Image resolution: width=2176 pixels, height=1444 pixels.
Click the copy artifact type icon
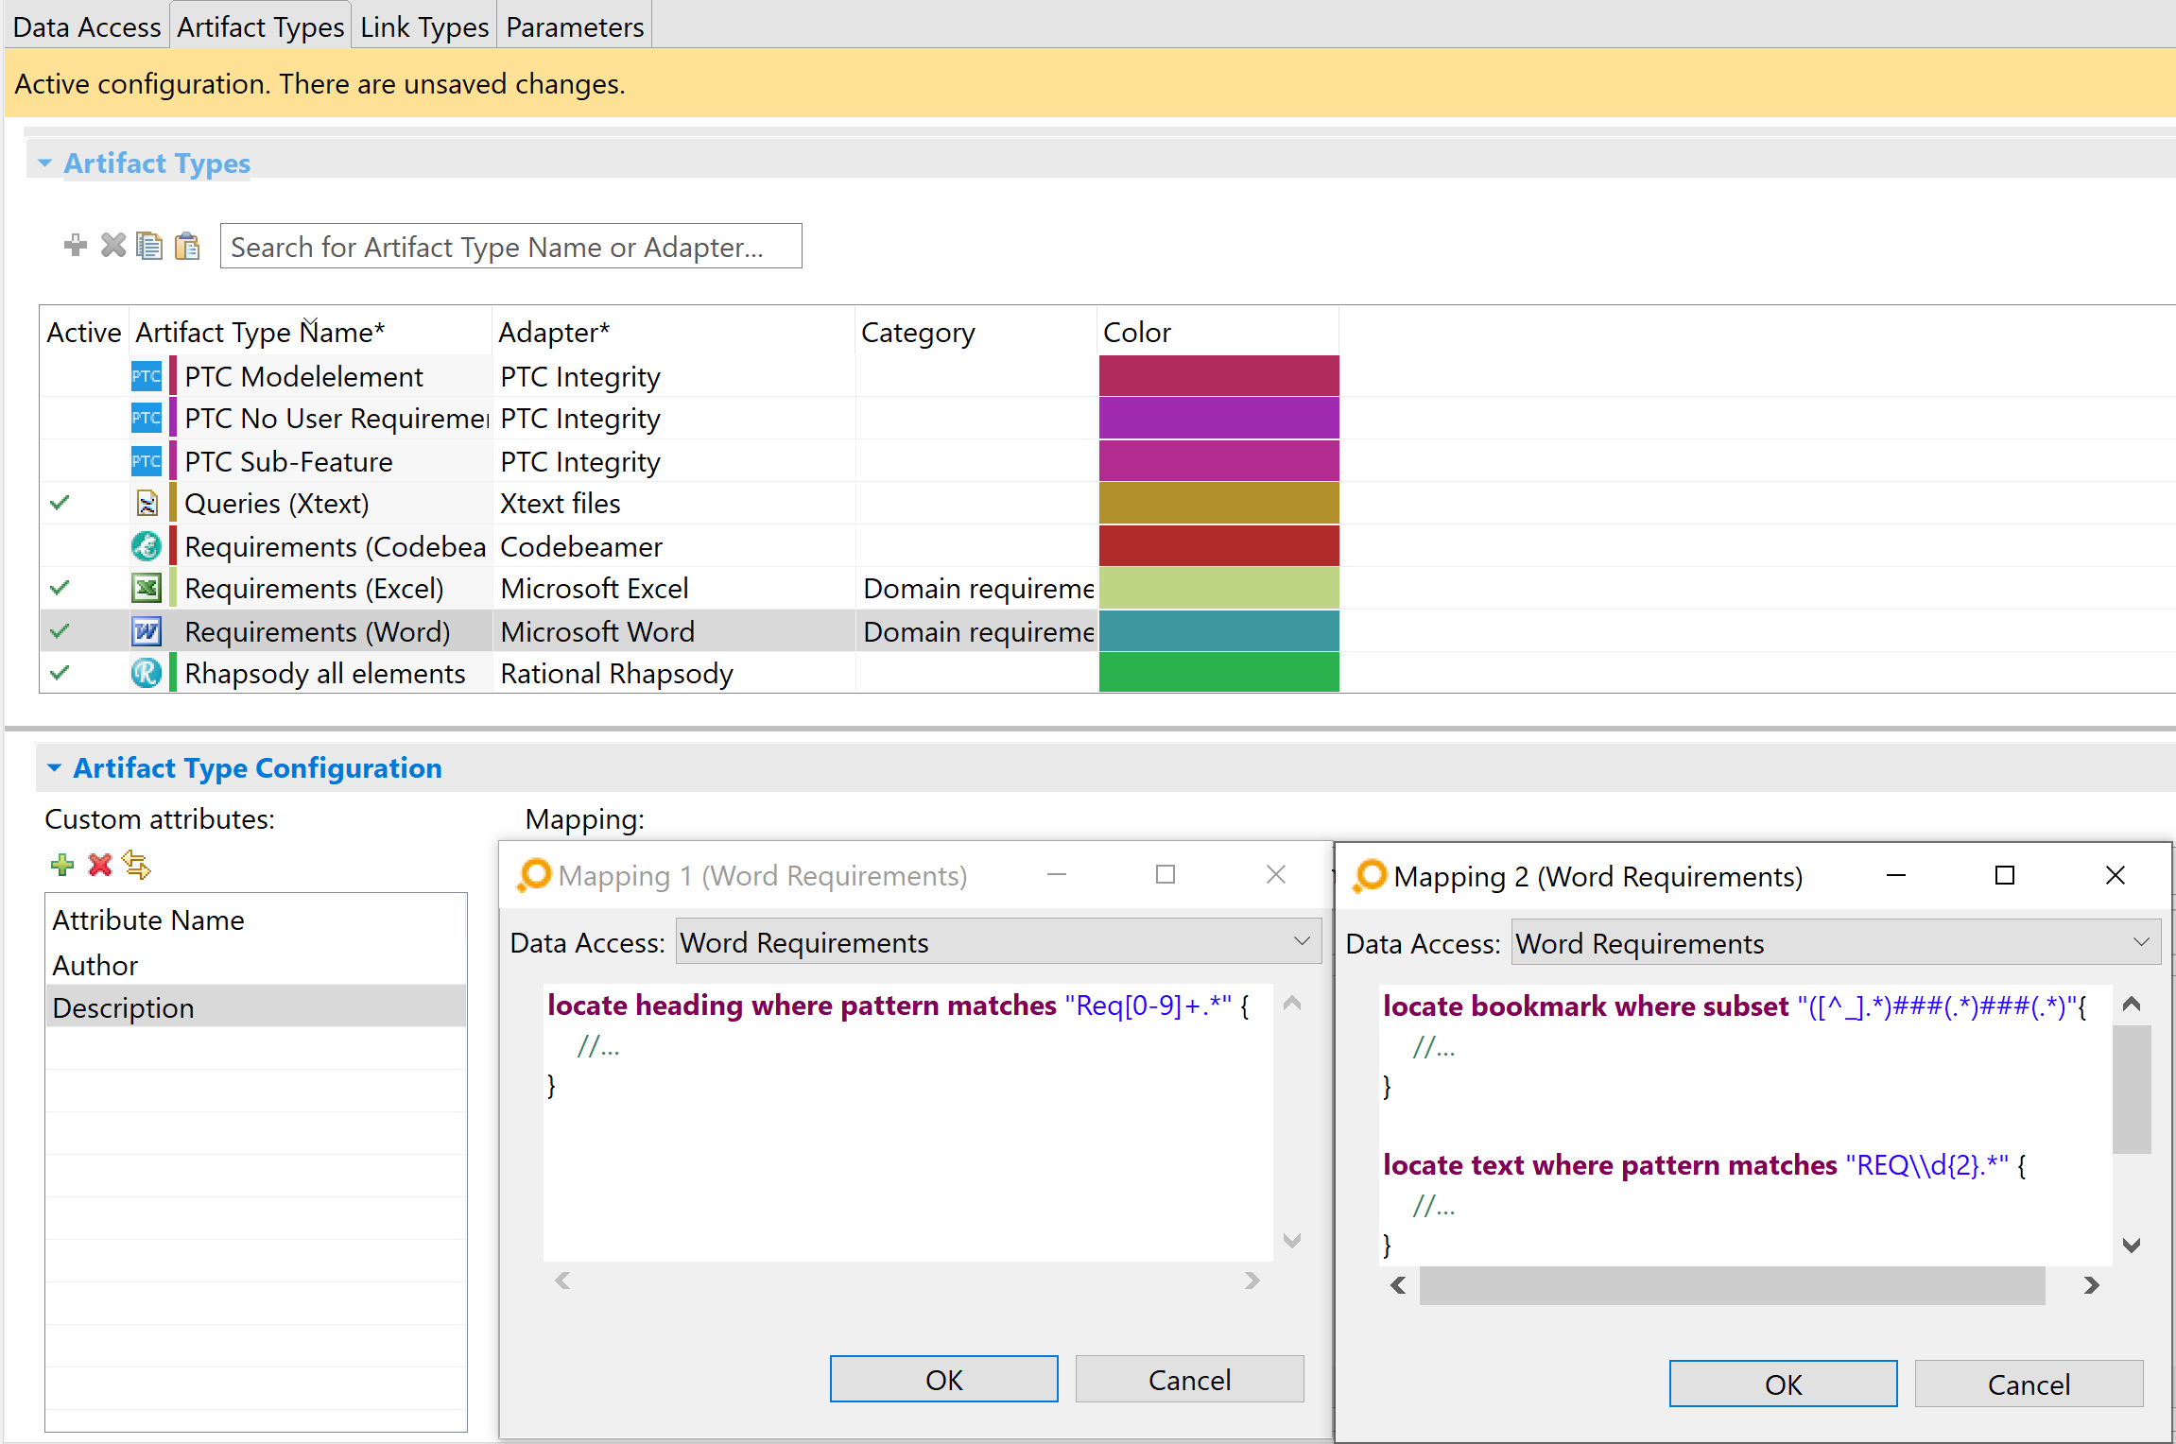click(x=149, y=246)
